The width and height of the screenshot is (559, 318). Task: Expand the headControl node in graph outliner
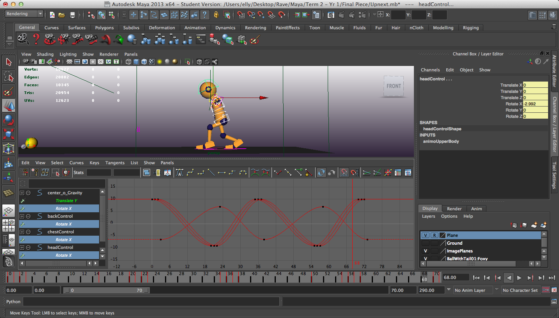22,247
